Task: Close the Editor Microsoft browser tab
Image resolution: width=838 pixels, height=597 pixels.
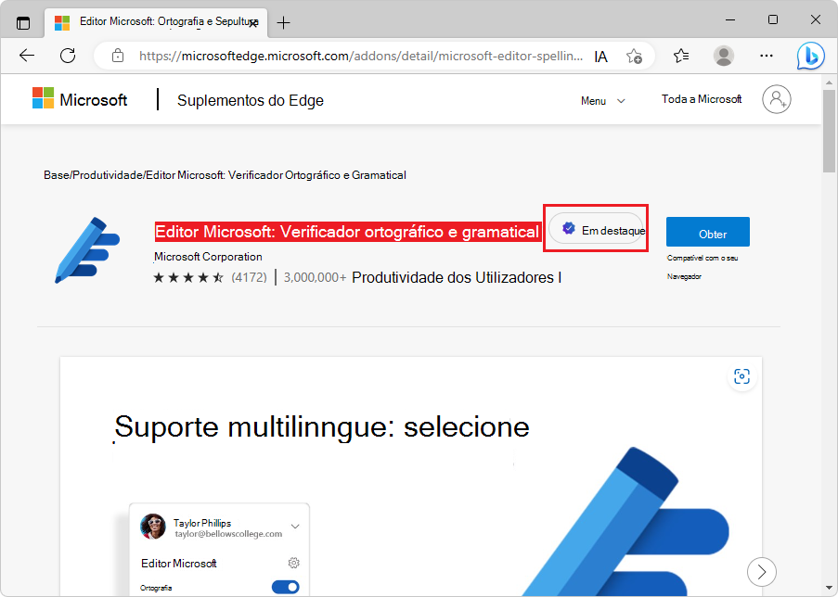Action: click(253, 23)
